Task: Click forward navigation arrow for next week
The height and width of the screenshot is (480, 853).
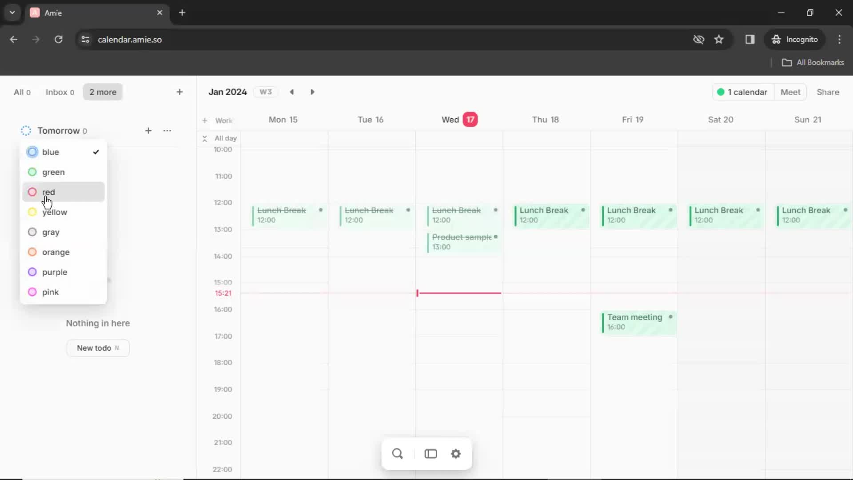Action: (x=313, y=92)
